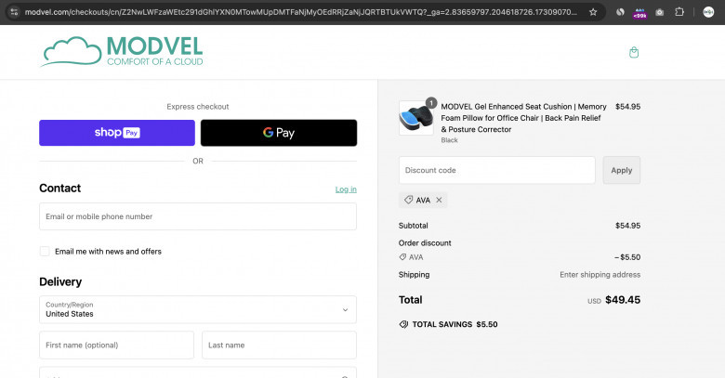
Task: Open the browser extensions puzzle icon
Action: pyautogui.click(x=679, y=12)
